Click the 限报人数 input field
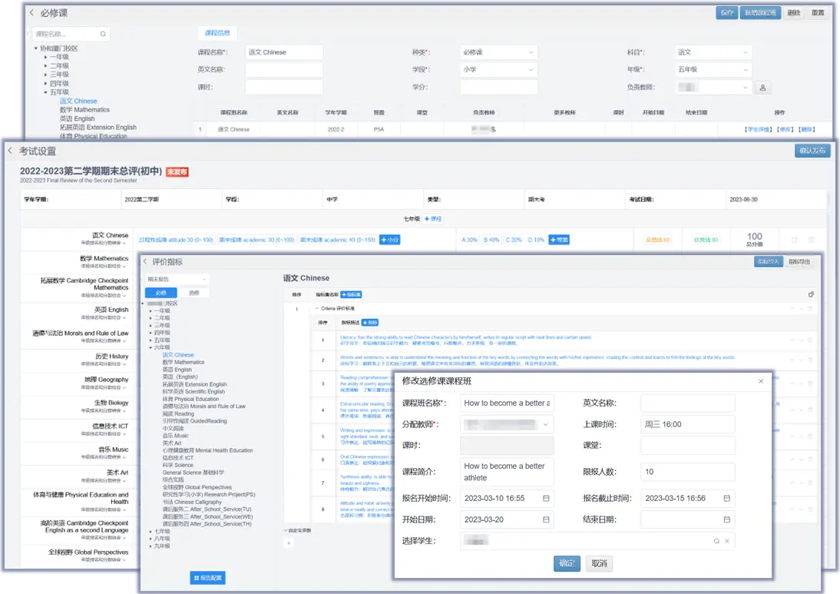The width and height of the screenshot is (840, 594). pos(687,472)
